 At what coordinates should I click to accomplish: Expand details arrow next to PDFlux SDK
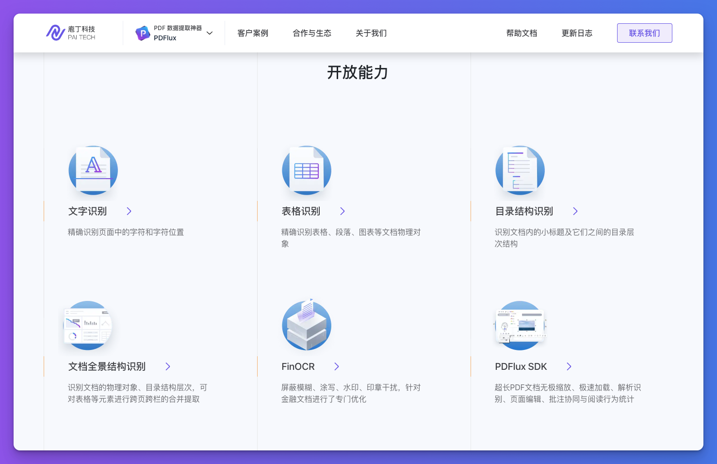[569, 366]
